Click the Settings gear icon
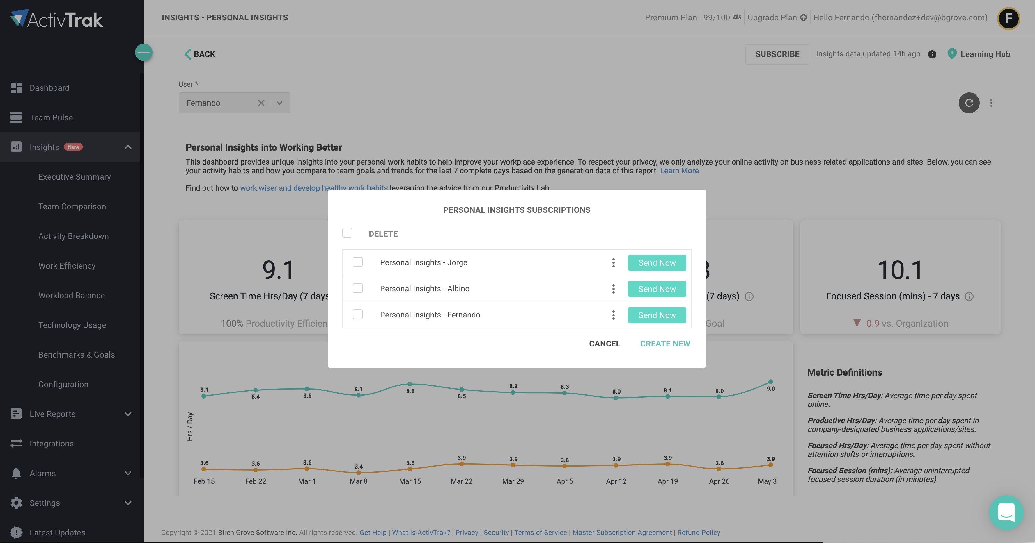1035x543 pixels. tap(16, 503)
